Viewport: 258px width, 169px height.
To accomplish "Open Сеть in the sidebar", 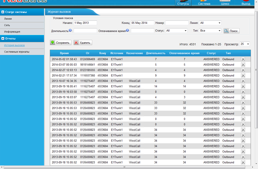I will point(22,25).
